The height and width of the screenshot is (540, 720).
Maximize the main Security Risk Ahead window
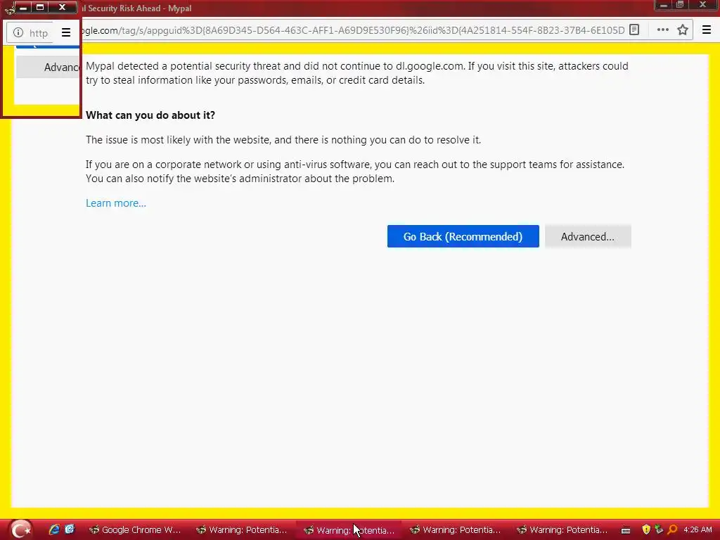(x=681, y=5)
